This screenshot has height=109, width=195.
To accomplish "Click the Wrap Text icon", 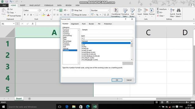I will [73, 10].
